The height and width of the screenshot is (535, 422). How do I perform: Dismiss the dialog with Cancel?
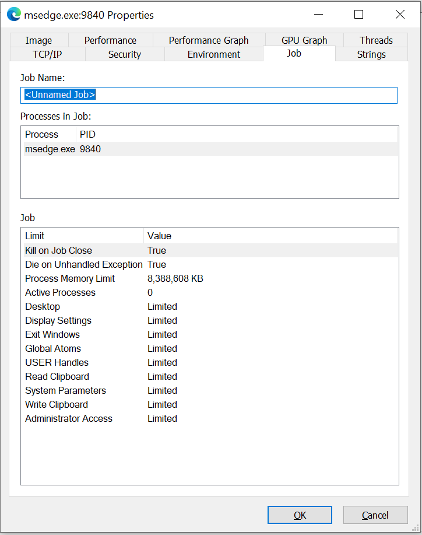[375, 515]
